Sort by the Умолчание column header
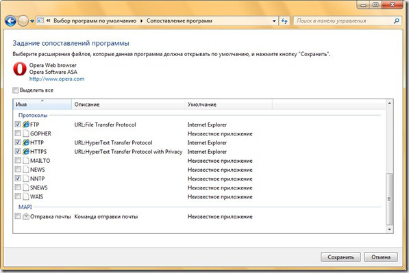409x273 pixels. (x=229, y=104)
